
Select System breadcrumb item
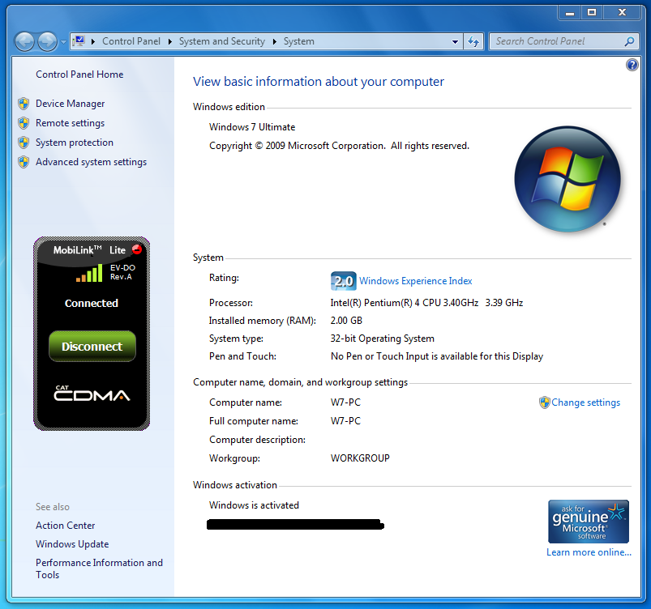pos(299,41)
